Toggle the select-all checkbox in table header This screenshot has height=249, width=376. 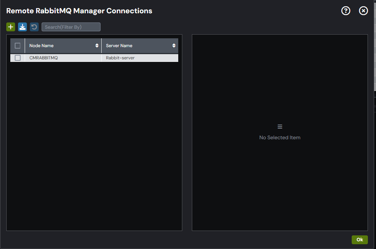click(18, 46)
